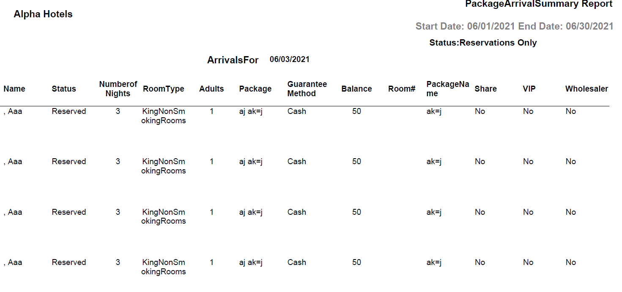
Task: Click the End Date 06/30/2021 text
Action: click(566, 27)
